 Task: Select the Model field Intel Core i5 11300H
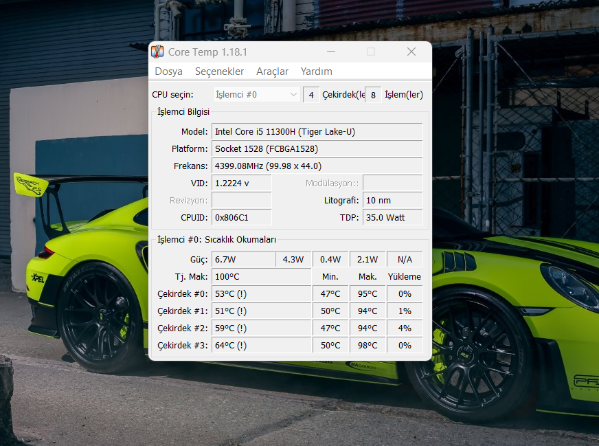coord(317,131)
